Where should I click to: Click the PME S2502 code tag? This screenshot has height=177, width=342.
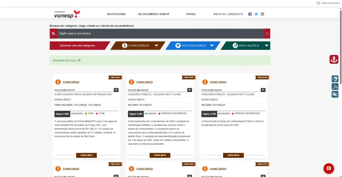(189, 78)
